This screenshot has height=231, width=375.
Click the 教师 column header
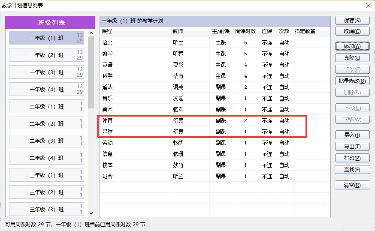click(178, 31)
